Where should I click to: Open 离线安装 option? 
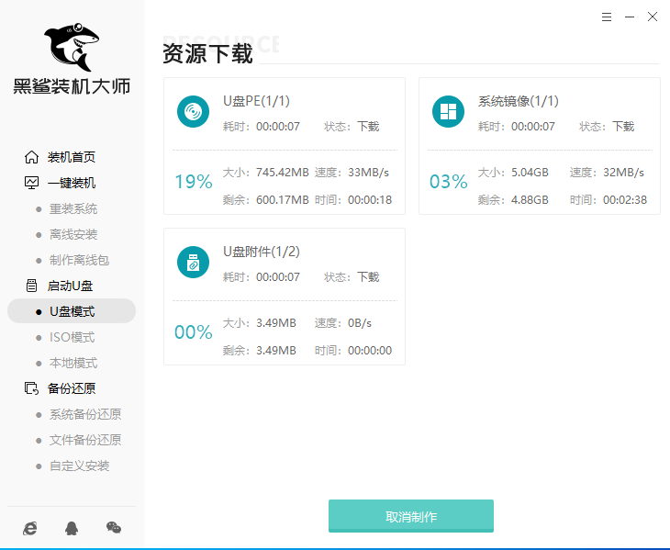[x=73, y=234]
